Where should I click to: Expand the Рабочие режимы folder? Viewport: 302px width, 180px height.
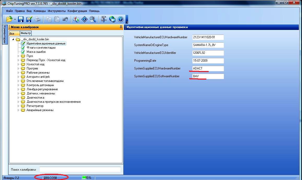click(x=19, y=73)
